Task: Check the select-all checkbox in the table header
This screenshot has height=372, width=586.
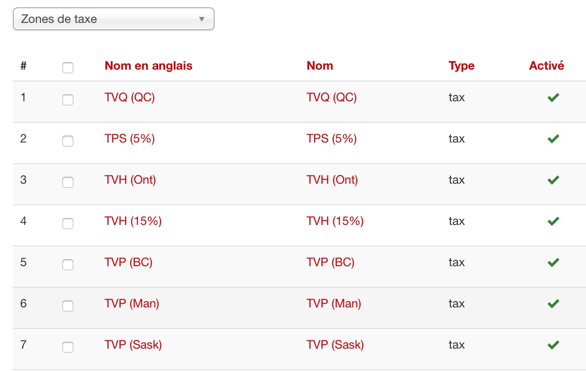Action: 68,68
